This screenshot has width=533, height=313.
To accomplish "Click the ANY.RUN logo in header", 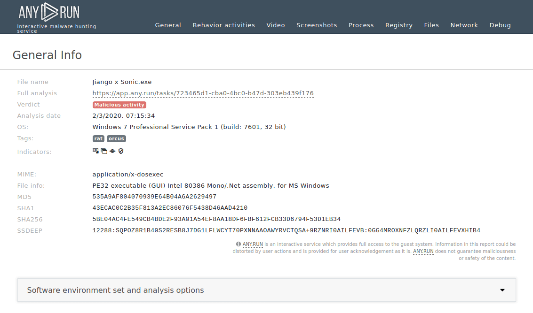I will coord(49,13).
